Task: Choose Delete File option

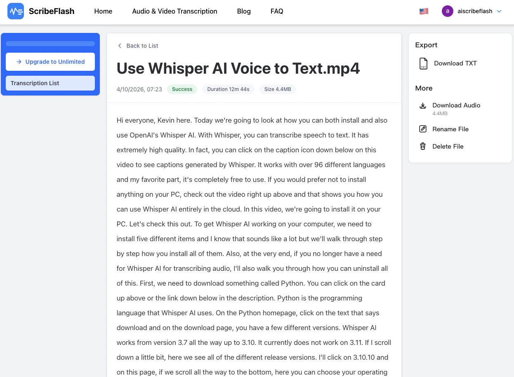Action: tap(448, 147)
